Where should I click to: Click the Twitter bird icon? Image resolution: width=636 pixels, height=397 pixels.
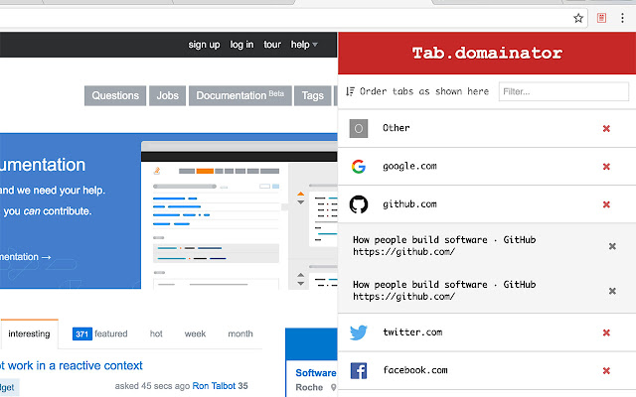click(x=359, y=332)
